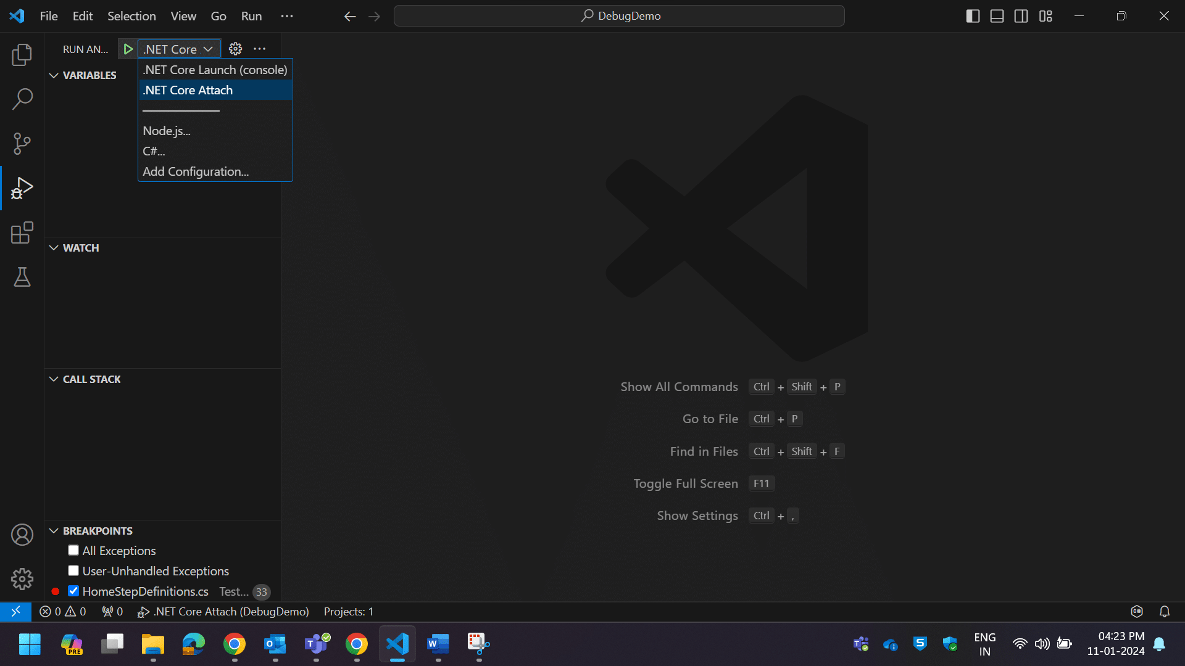This screenshot has height=666, width=1185.
Task: Open the Accounts icon in activity bar
Action: coord(22,535)
